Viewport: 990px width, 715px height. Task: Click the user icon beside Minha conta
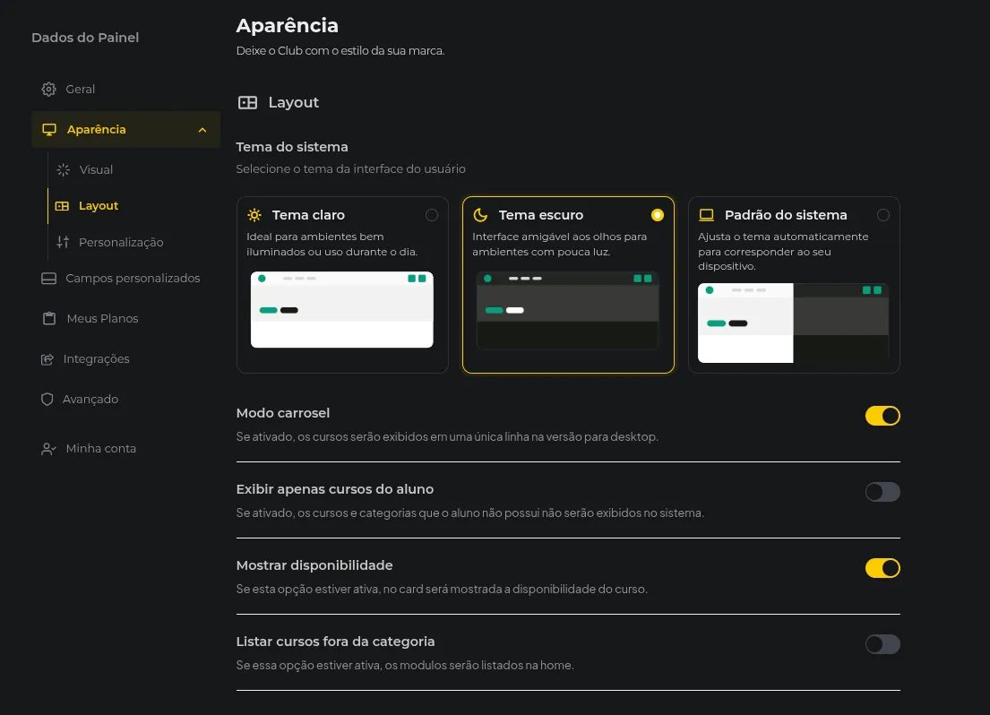pos(48,449)
